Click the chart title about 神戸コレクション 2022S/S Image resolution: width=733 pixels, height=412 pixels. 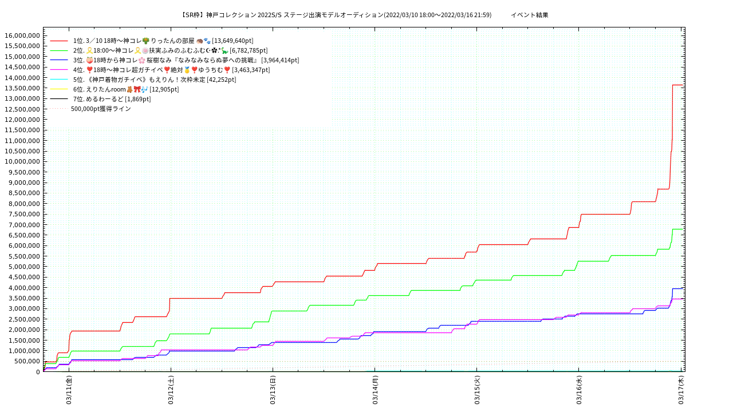pyautogui.click(x=336, y=15)
